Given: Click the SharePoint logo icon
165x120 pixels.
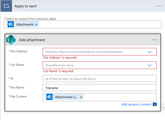Looking at the screenshot, I should pyautogui.click(x=11, y=40).
